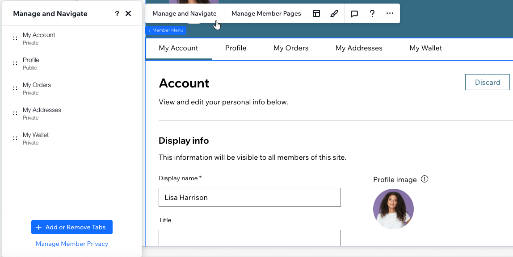Click the drag handle next to My Wallet
Viewport: 513px width, 257px height.
pyautogui.click(x=16, y=138)
